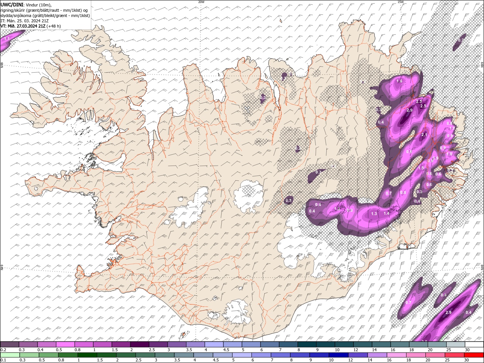Select top-row legend swatch between 0.2 and 0.3
Viewport: 484px width, 363px height.
(x=9, y=344)
